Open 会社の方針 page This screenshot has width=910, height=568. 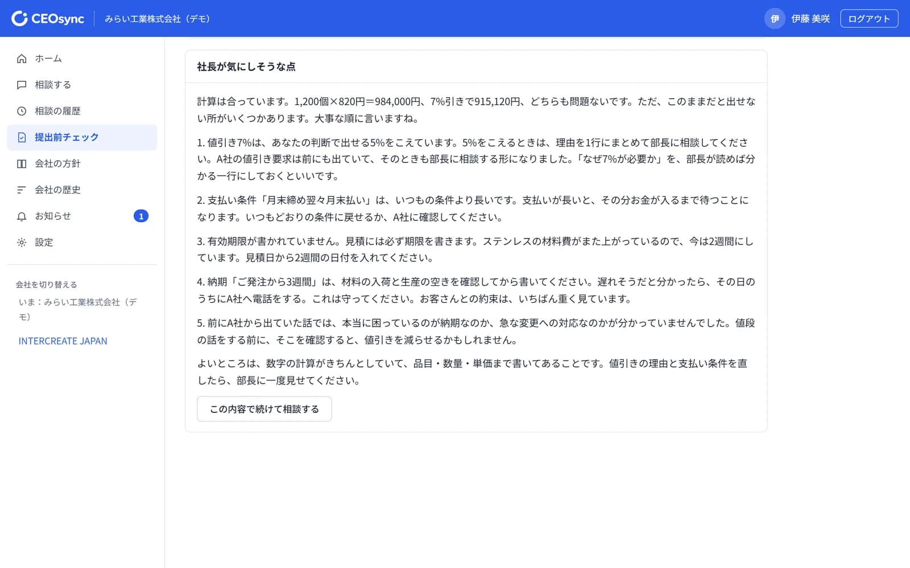click(x=82, y=164)
